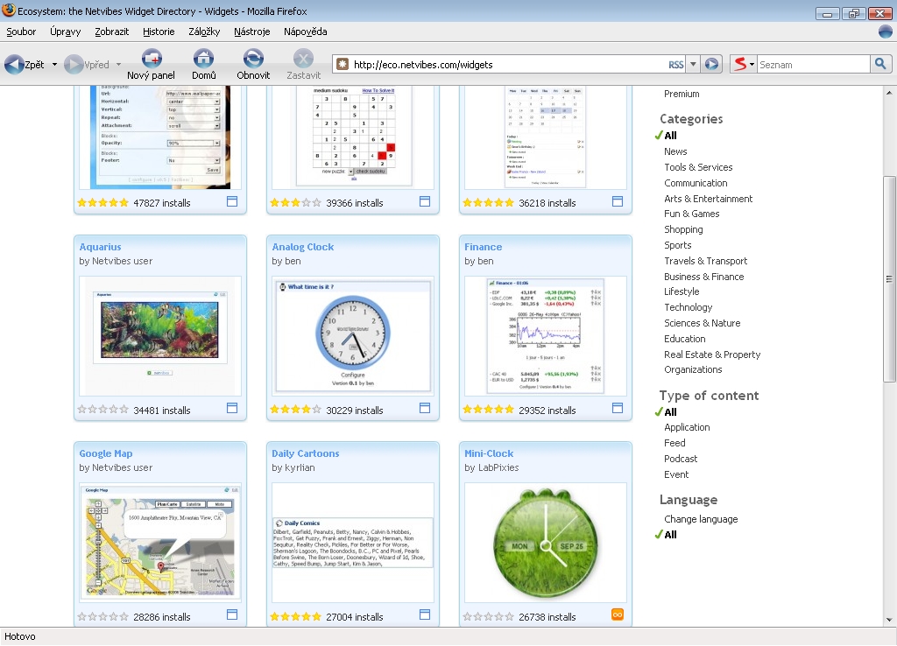
Task: Filter by Real Estate & Property category
Action: pos(712,355)
